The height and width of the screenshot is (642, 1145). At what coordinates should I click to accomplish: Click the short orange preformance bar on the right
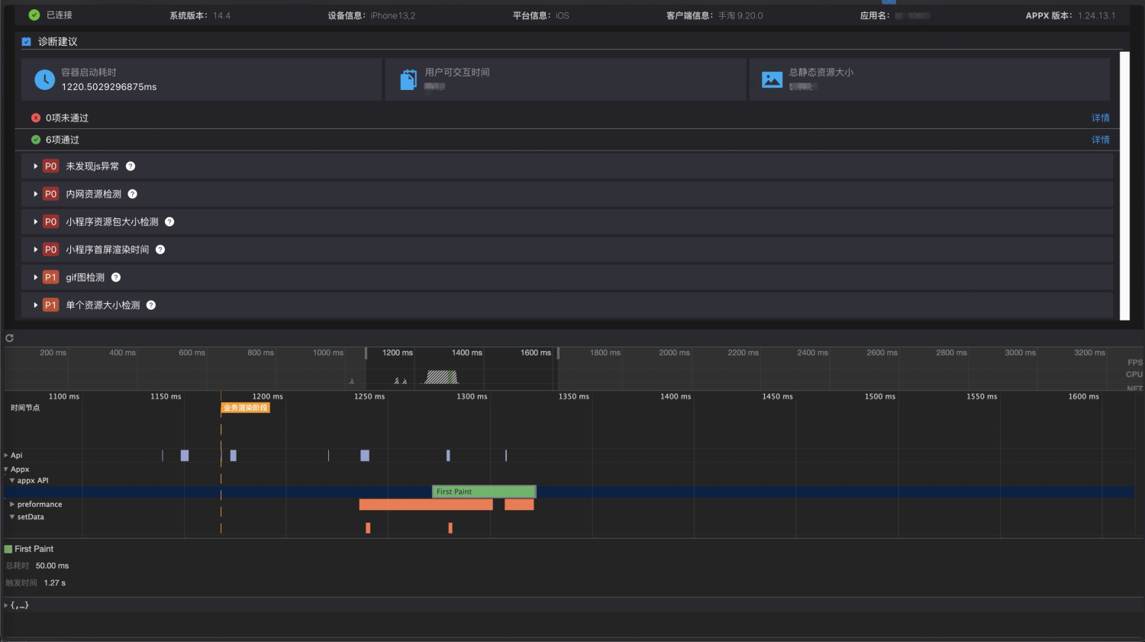(x=519, y=505)
